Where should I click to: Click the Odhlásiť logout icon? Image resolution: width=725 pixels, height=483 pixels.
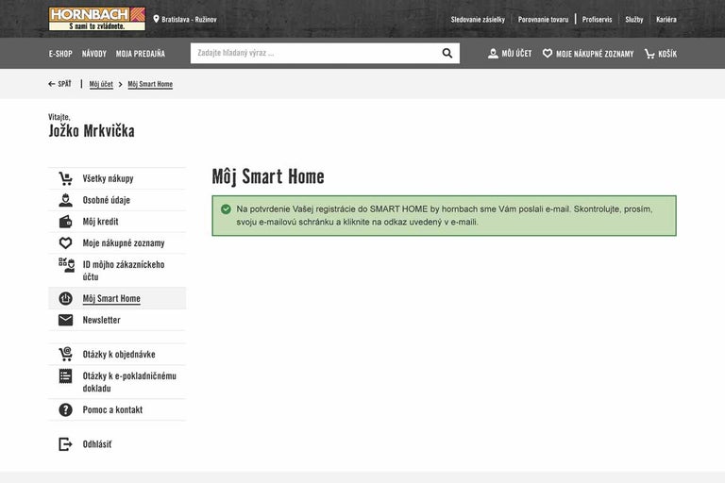[65, 444]
